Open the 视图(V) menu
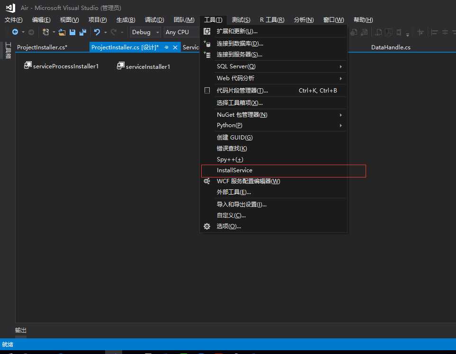This screenshot has width=456, height=354. pos(69,20)
